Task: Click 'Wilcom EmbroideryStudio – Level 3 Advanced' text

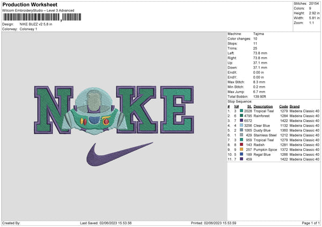Action: click(38, 11)
